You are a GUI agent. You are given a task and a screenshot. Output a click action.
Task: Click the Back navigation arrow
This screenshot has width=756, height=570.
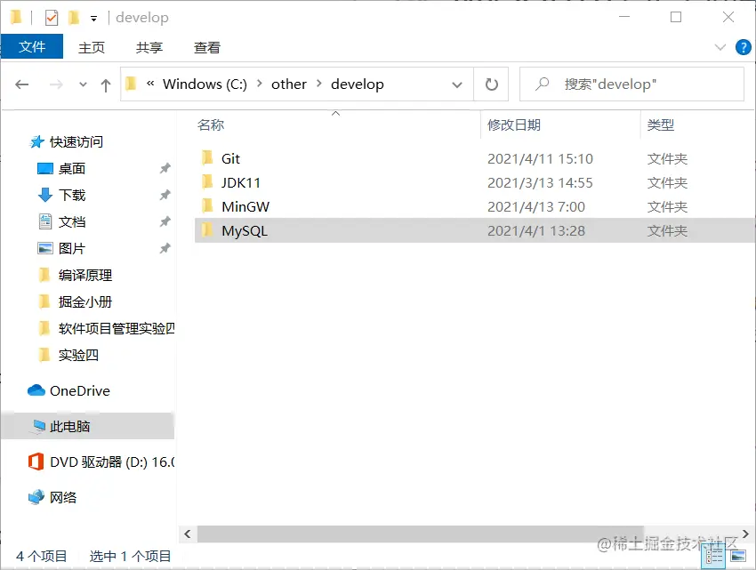tap(22, 84)
